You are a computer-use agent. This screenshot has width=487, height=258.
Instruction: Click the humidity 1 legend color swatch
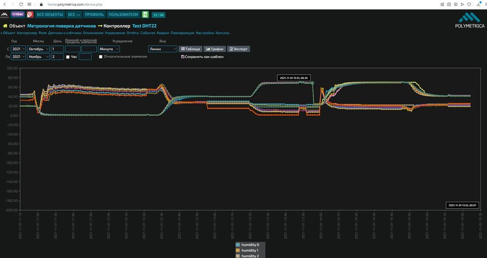pos(238,250)
